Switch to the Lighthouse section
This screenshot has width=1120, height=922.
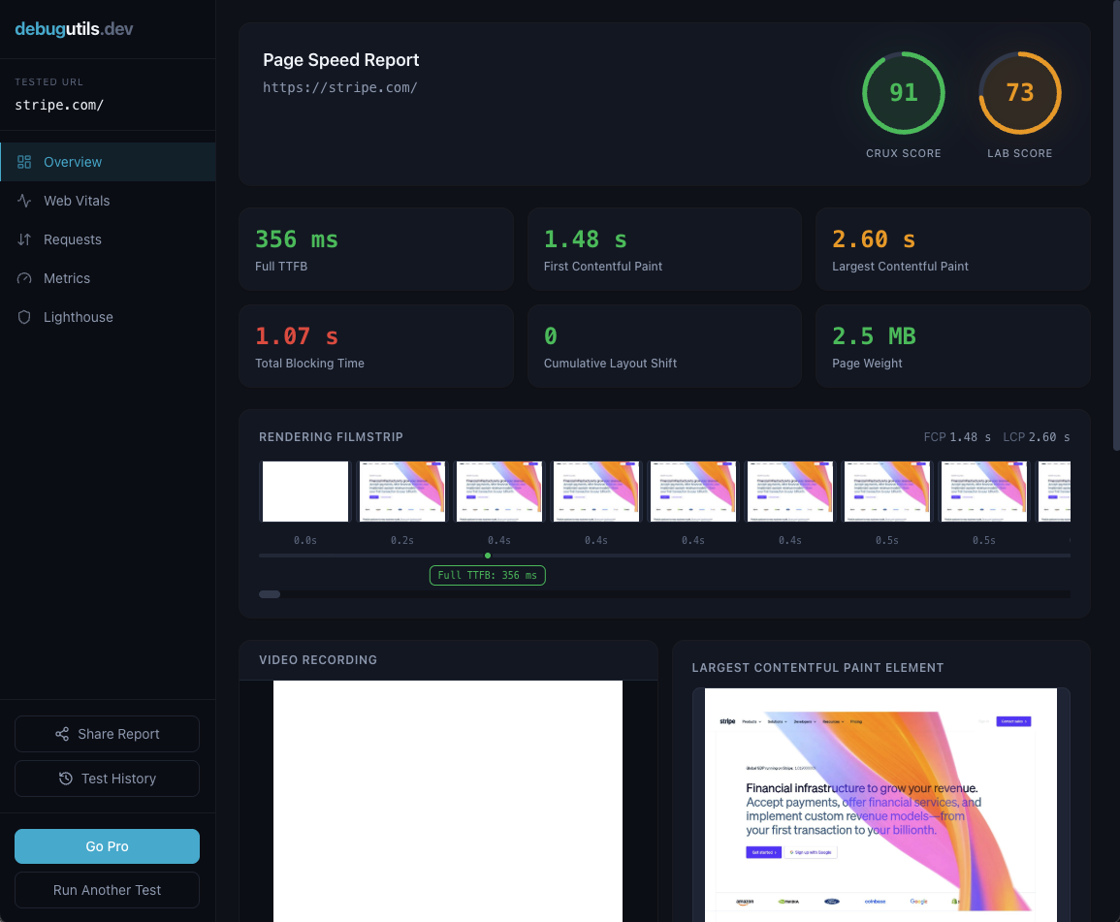click(x=78, y=317)
